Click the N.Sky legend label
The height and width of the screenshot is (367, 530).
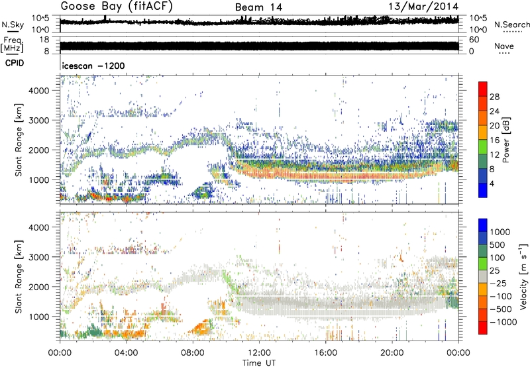click(x=13, y=25)
